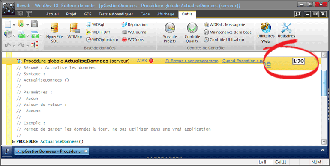Switch to the Code ribbon tab
Screen dimensions: 330x166
click(x=145, y=14)
